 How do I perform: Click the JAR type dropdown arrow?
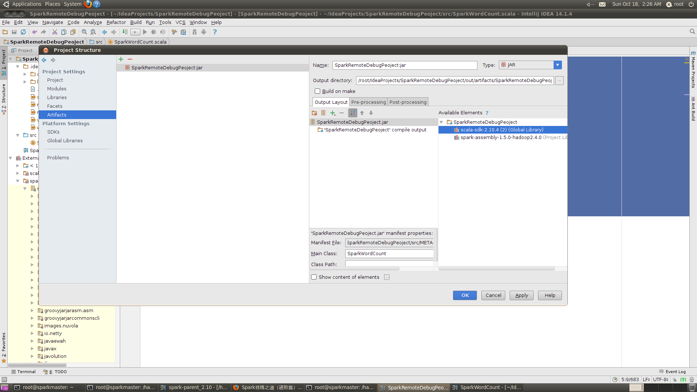pyautogui.click(x=557, y=65)
